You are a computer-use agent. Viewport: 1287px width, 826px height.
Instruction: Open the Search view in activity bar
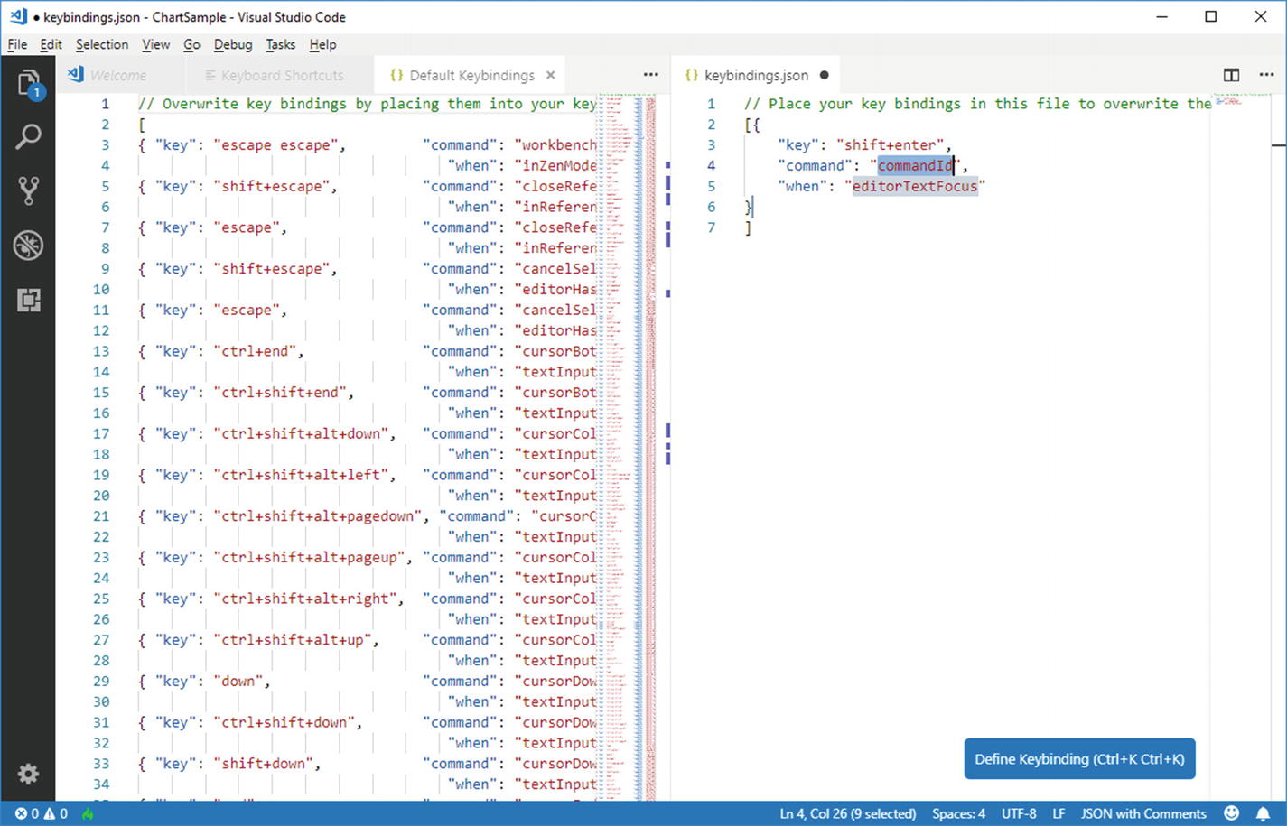pos(28,137)
